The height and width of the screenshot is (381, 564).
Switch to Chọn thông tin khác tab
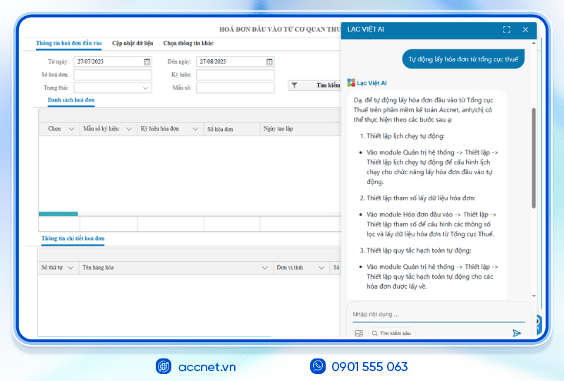point(188,43)
